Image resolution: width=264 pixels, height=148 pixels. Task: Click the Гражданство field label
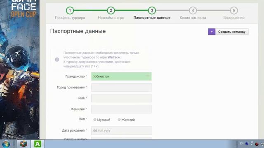(76, 76)
